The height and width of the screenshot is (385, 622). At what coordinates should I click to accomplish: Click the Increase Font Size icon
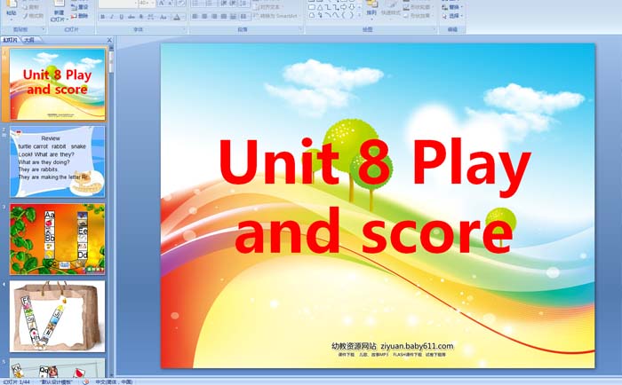[162, 4]
